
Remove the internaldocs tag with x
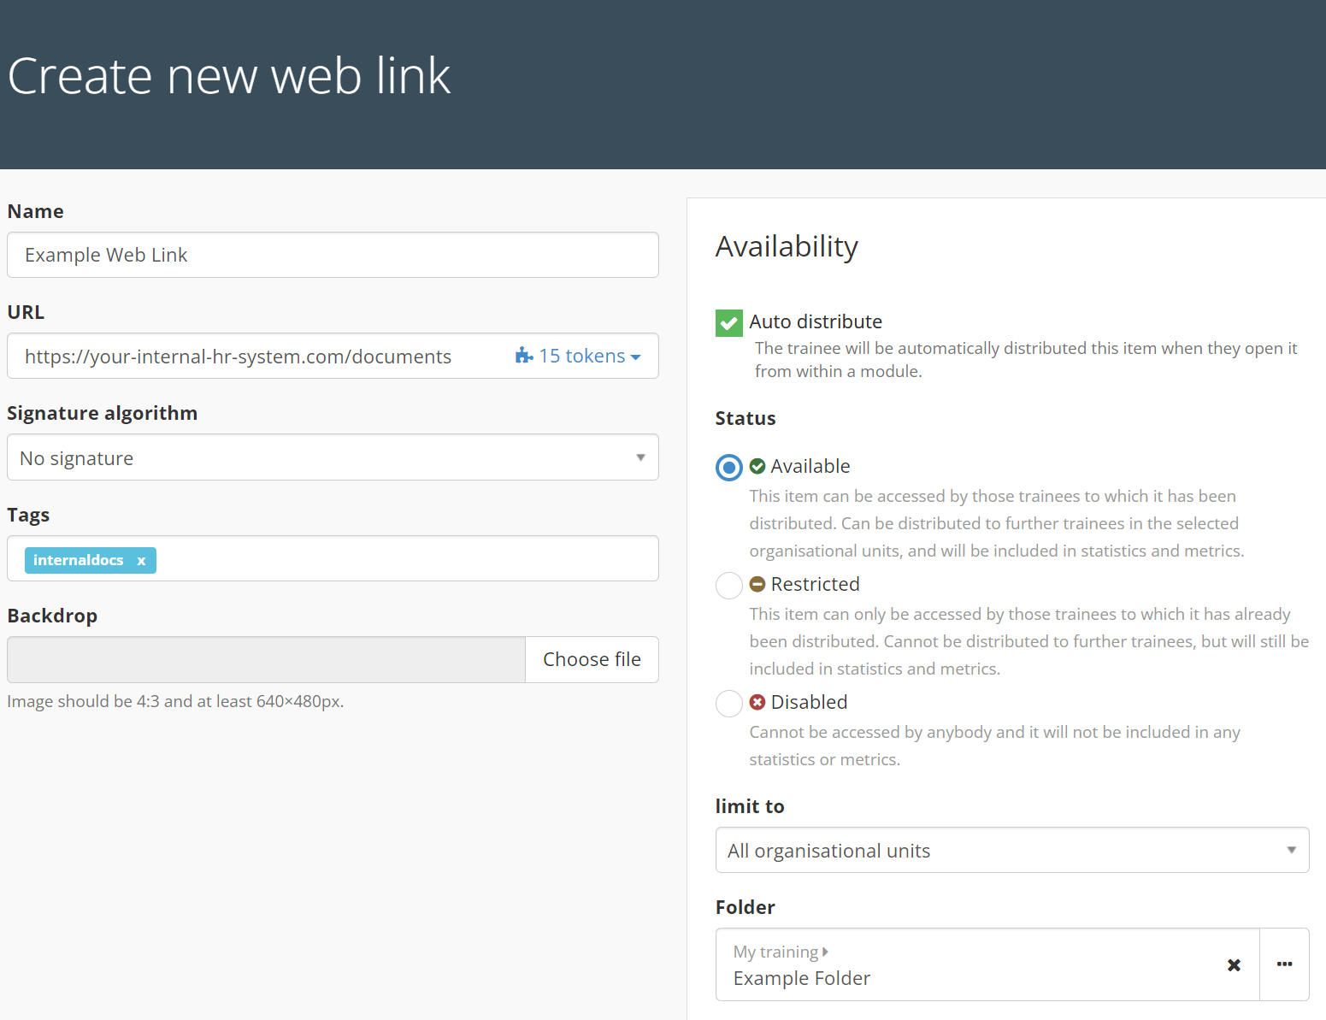point(142,561)
